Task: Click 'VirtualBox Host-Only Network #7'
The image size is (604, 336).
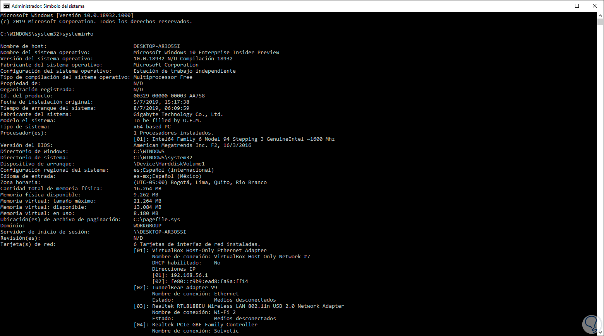Action: pos(262,257)
